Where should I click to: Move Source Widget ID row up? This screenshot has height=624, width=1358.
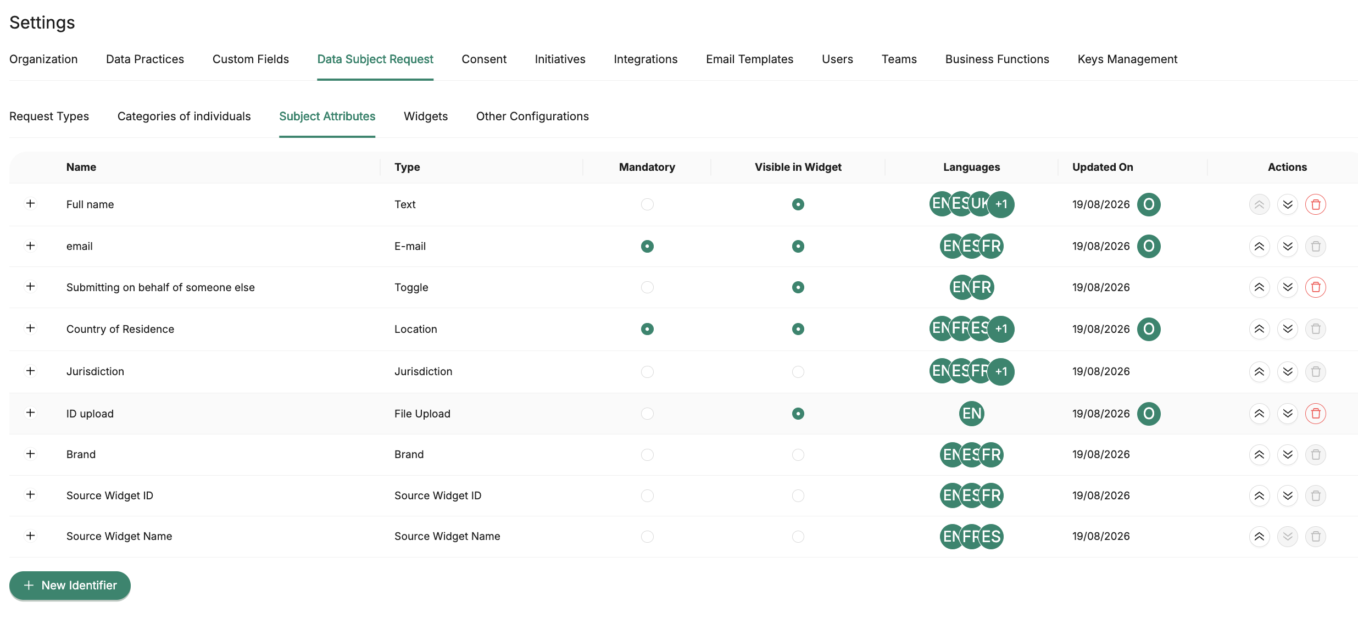(x=1259, y=496)
